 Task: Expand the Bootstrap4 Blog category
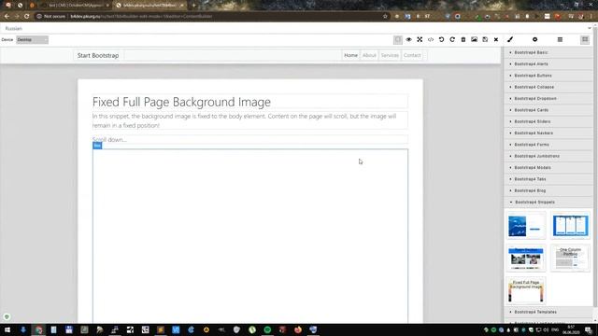click(548, 190)
